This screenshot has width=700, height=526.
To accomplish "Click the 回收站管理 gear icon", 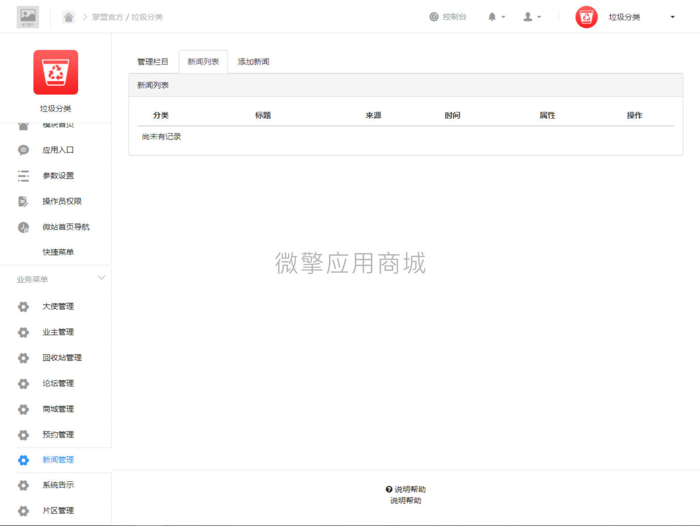I will point(23,358).
